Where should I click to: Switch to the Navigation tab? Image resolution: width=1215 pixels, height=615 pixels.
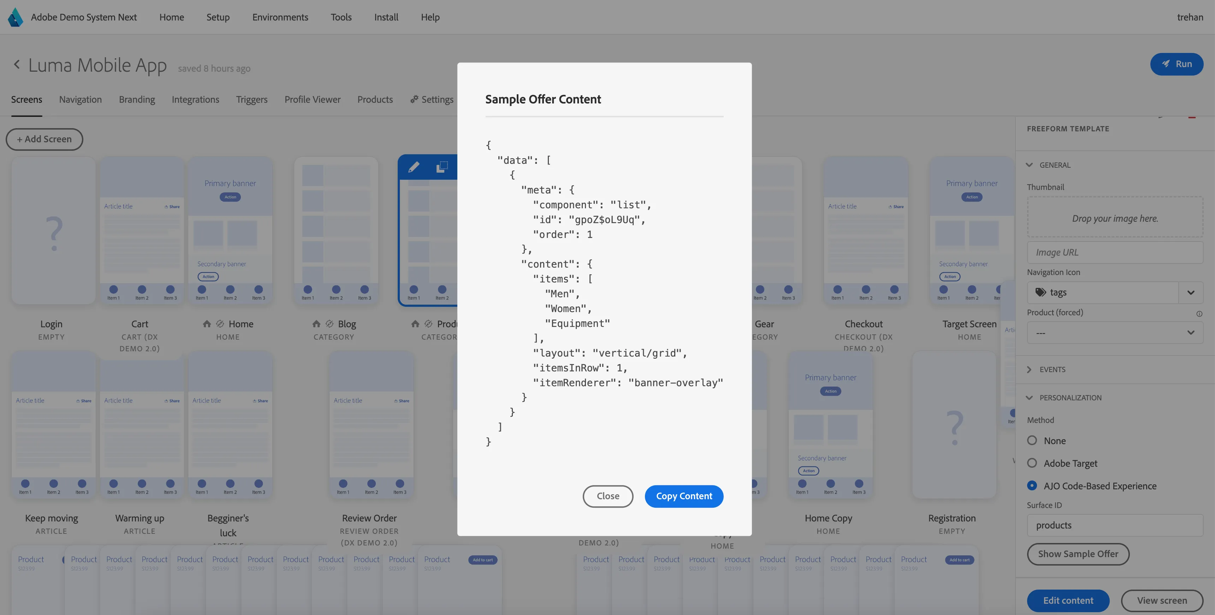click(80, 99)
